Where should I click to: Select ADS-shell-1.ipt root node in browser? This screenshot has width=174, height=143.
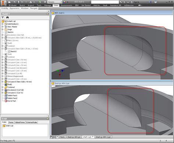coord(10,21)
